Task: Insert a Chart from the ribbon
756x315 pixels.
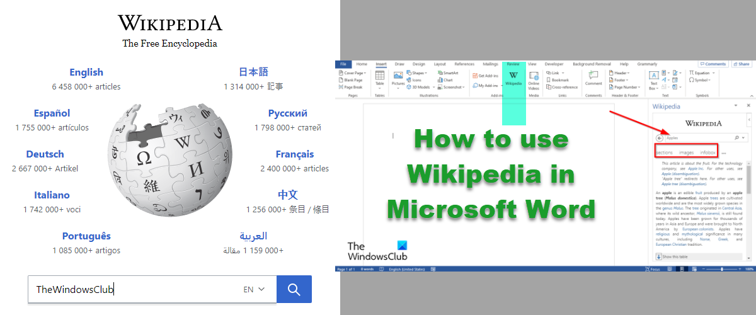Action: tap(445, 80)
